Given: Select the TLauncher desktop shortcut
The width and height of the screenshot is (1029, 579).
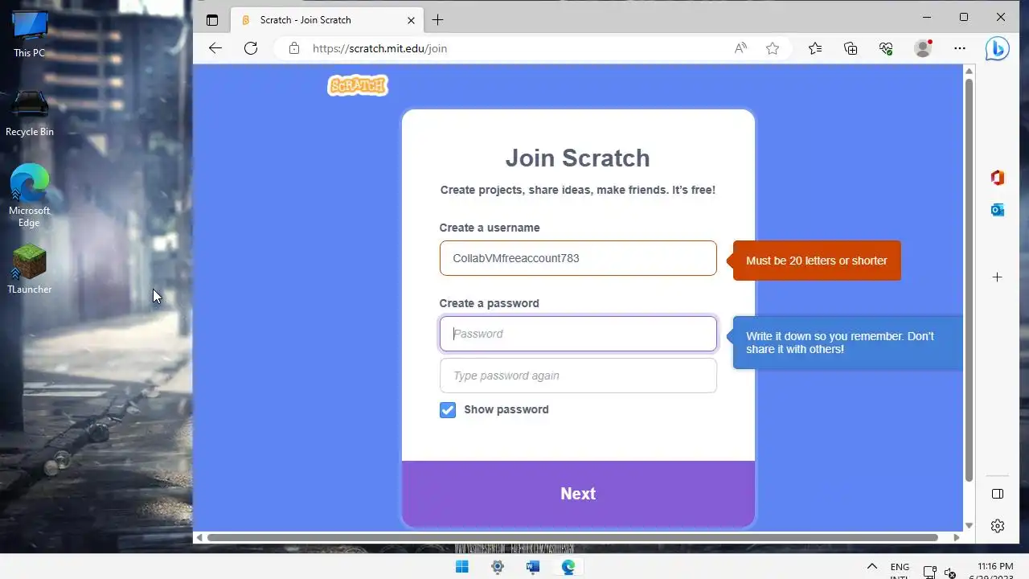Looking at the screenshot, I should [x=30, y=269].
